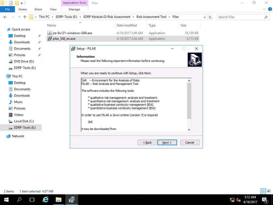Expand the address bar history dropdown
Image resolution: width=273 pixels, height=205 pixels.
[205, 17]
